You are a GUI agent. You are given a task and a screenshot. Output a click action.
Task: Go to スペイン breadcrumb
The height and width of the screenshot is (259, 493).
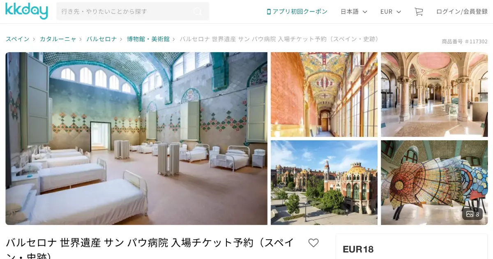point(18,39)
